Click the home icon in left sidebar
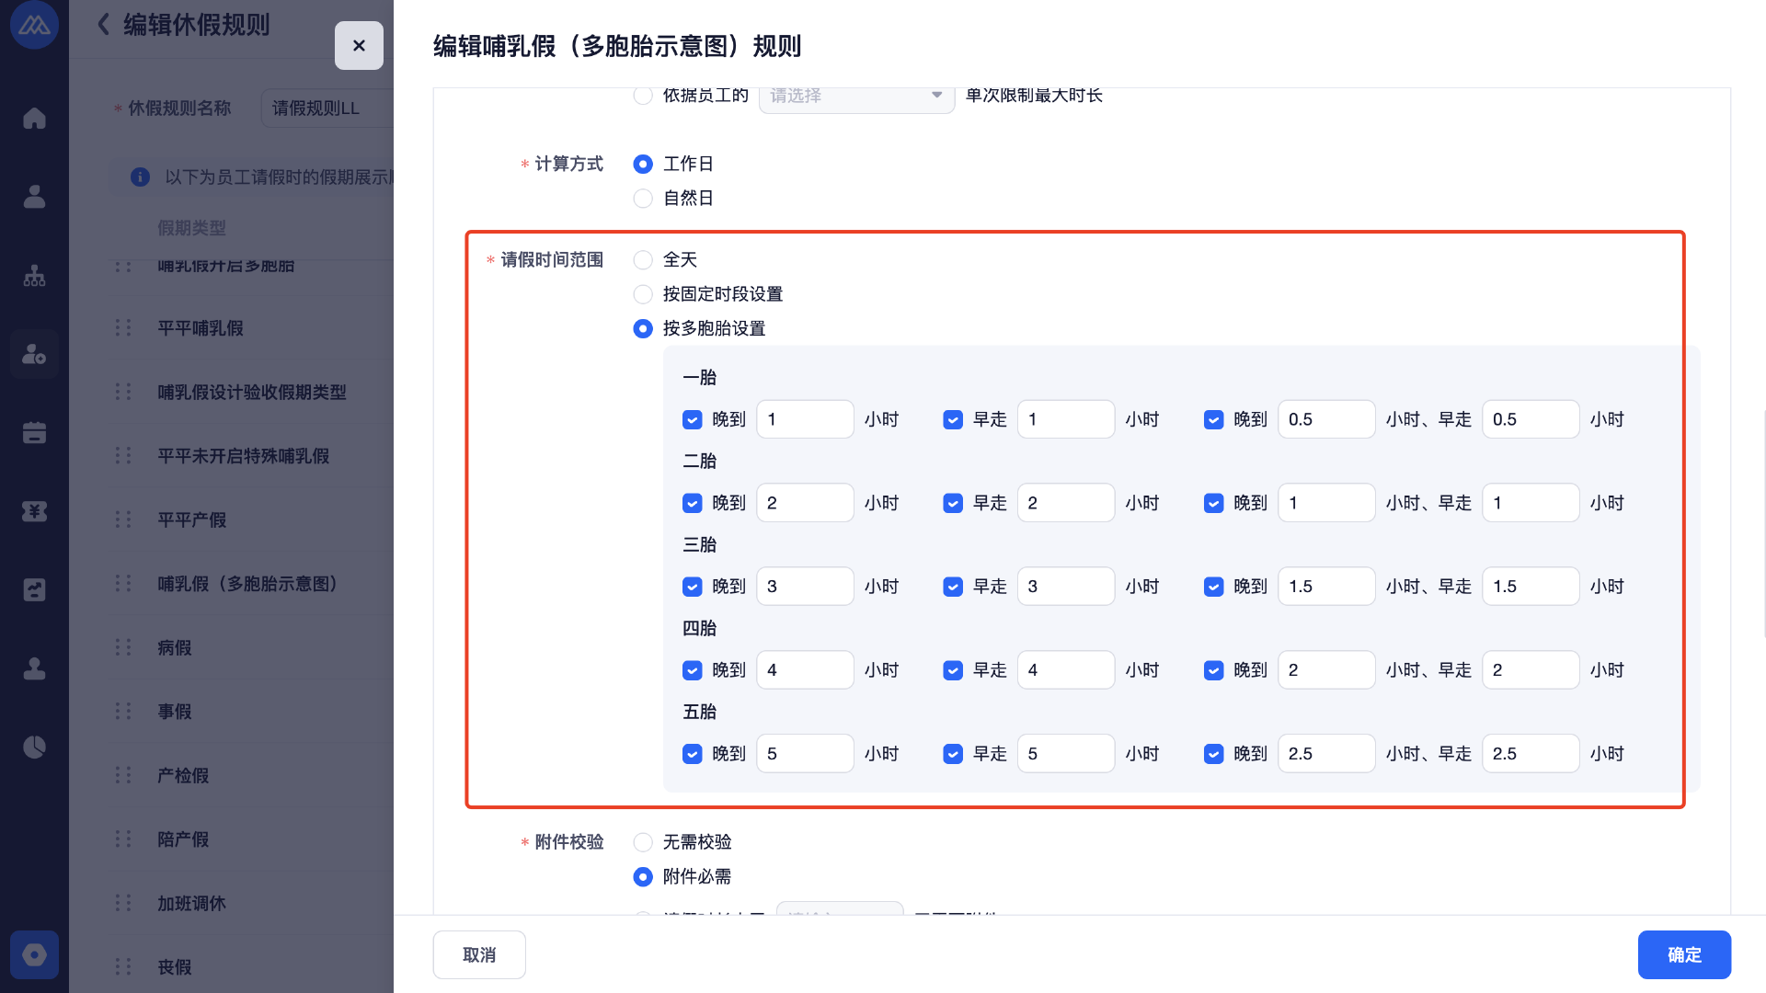Image resolution: width=1766 pixels, height=993 pixels. [x=34, y=119]
